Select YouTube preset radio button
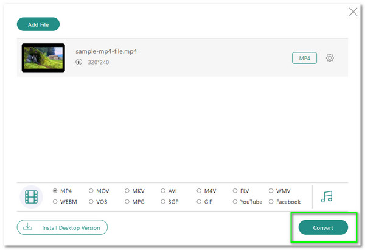 (235, 201)
